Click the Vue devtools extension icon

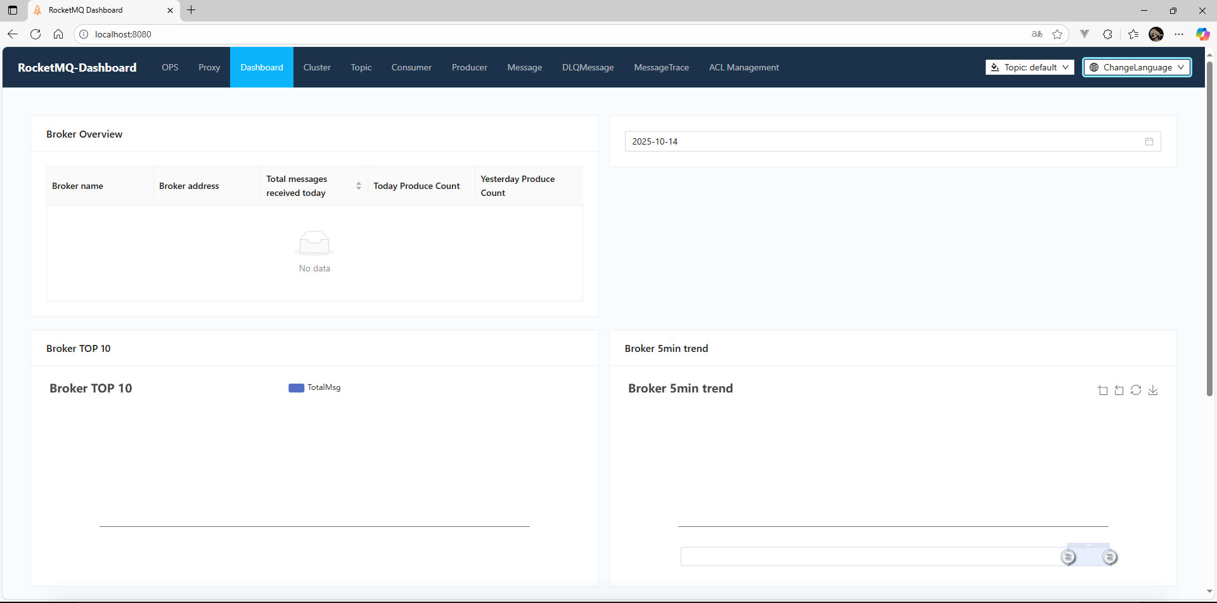[x=1085, y=34]
